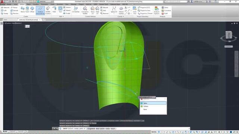
Task: Toggle grid display in status bar
Action: point(159,132)
